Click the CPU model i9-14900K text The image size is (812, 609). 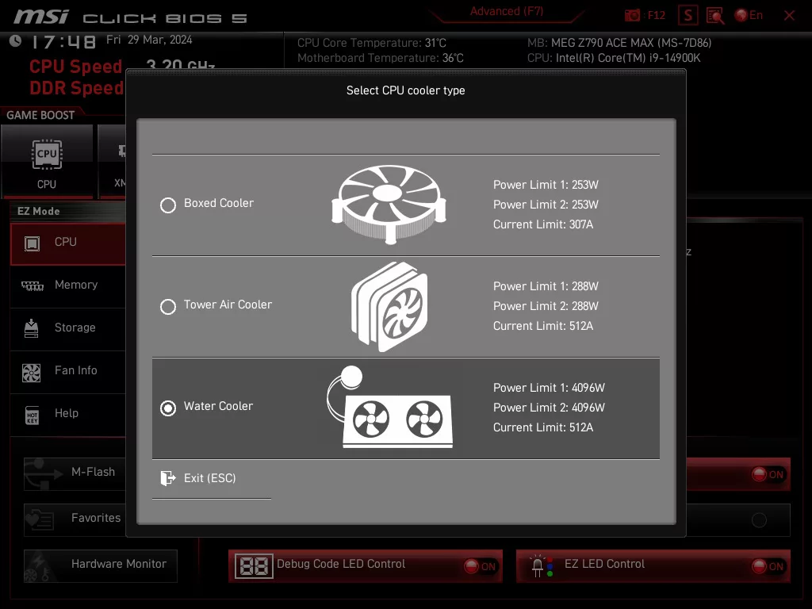[x=614, y=58]
